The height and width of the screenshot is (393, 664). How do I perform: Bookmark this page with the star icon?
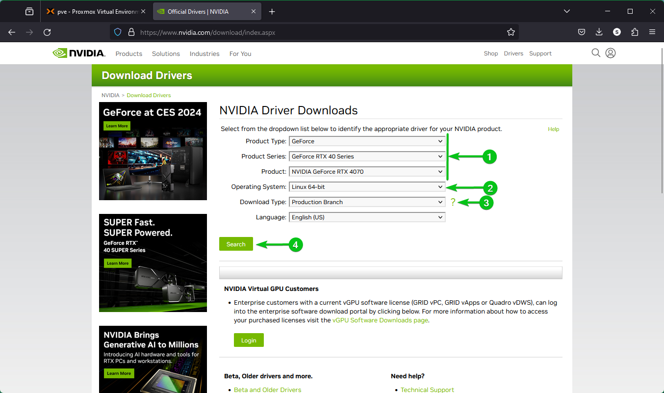[x=511, y=32]
